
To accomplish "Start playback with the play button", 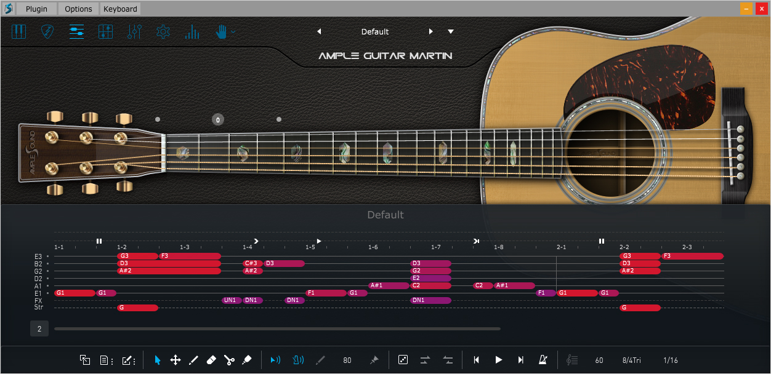I will click(x=499, y=360).
